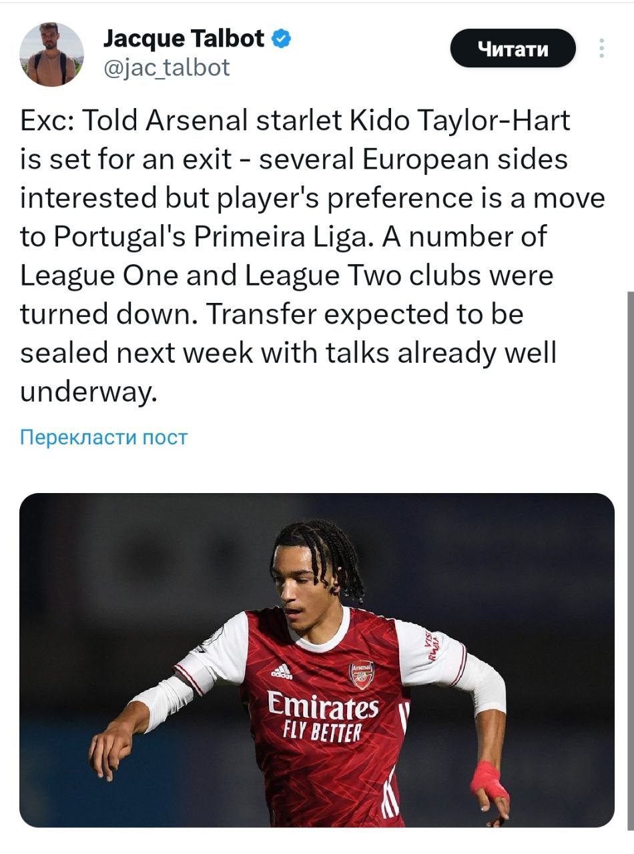Open the @jac_talbot handle link

tap(166, 67)
